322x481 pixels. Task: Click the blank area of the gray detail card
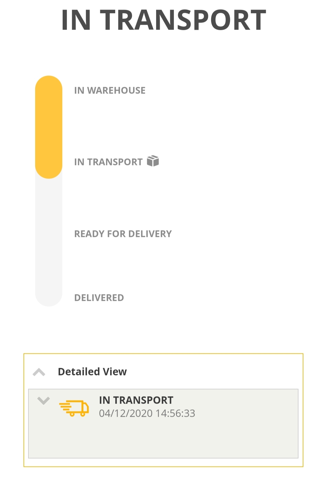point(183,440)
